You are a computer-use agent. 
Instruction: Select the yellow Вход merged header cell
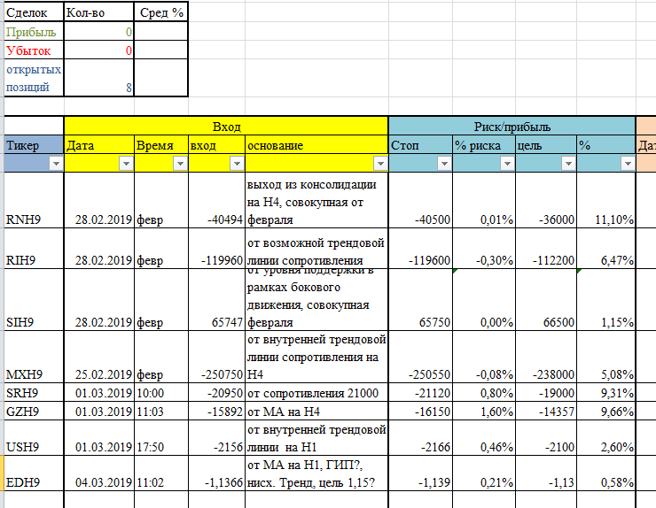click(x=226, y=127)
